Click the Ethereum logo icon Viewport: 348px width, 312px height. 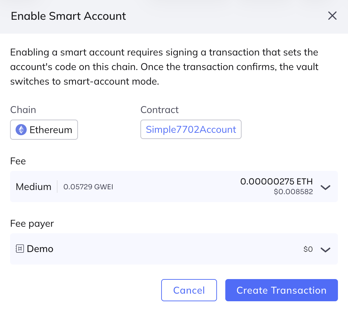21,130
